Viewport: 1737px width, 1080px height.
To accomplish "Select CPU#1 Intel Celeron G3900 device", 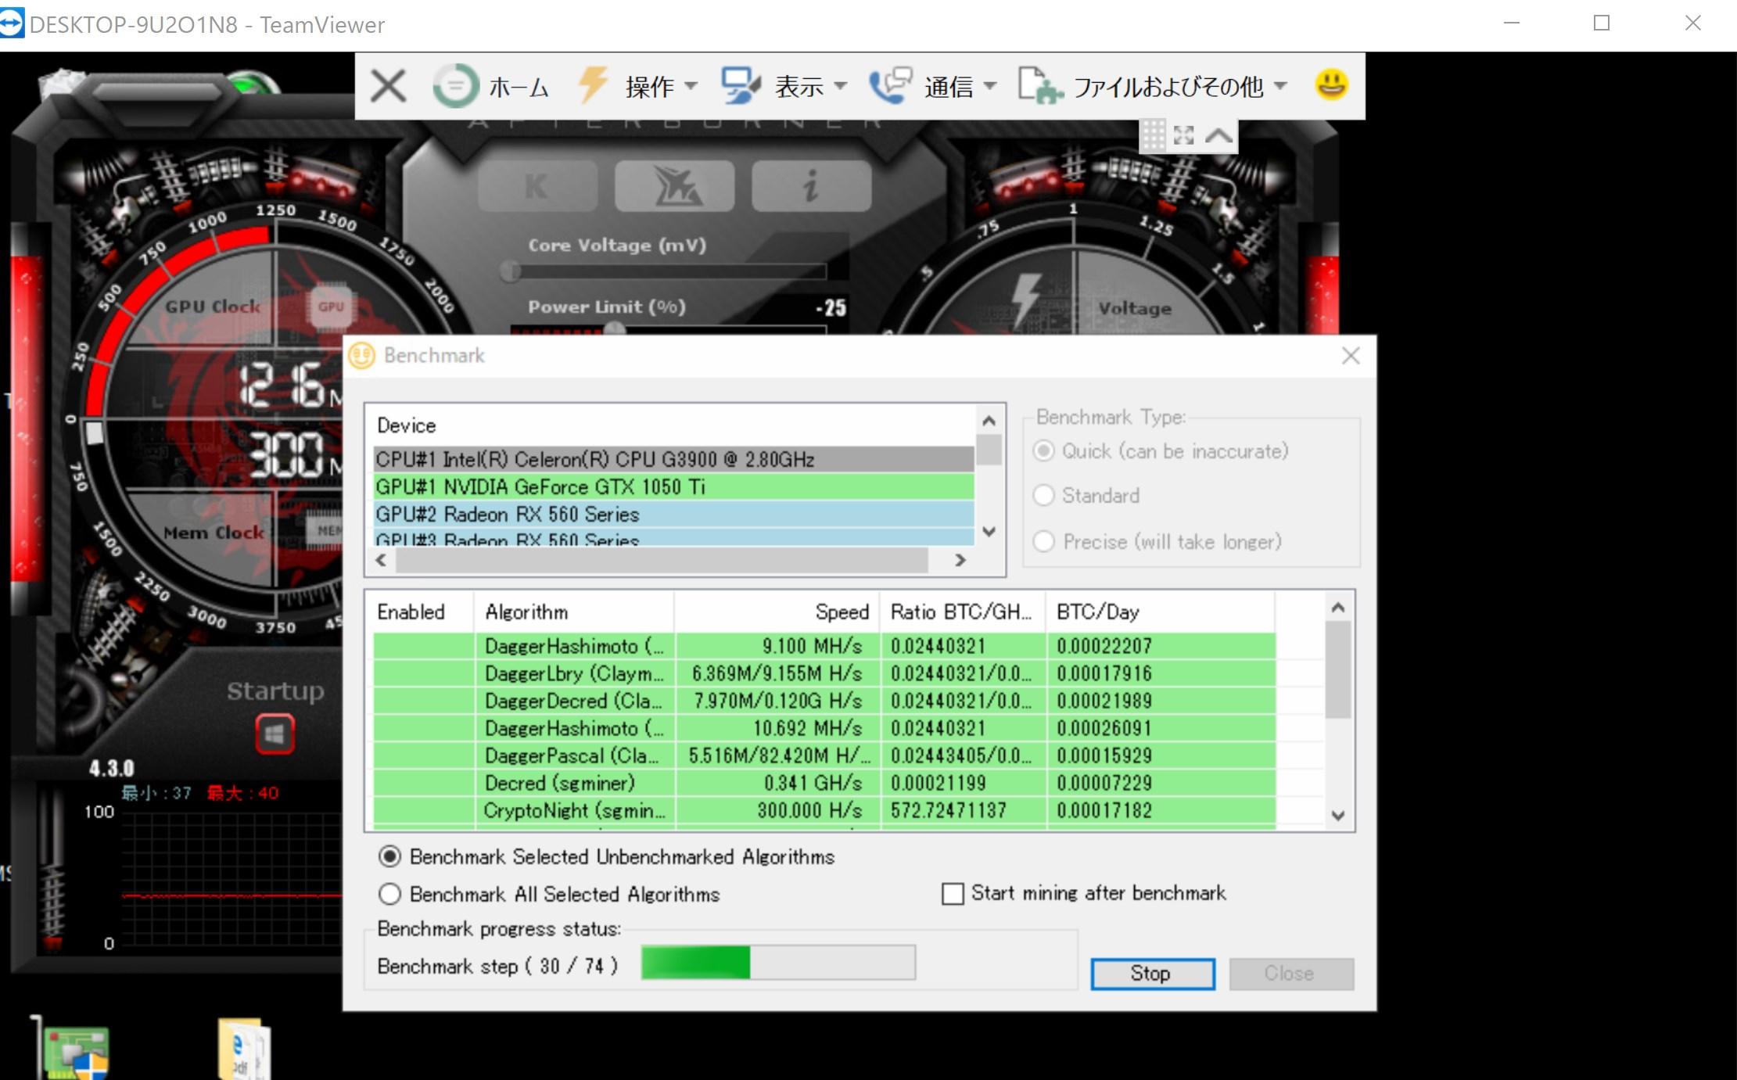I will pyautogui.click(x=673, y=459).
